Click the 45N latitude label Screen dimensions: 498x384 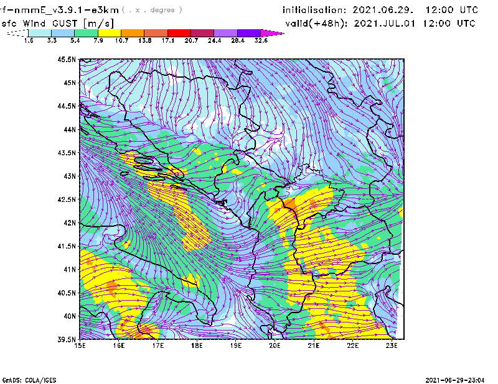[x=70, y=83]
